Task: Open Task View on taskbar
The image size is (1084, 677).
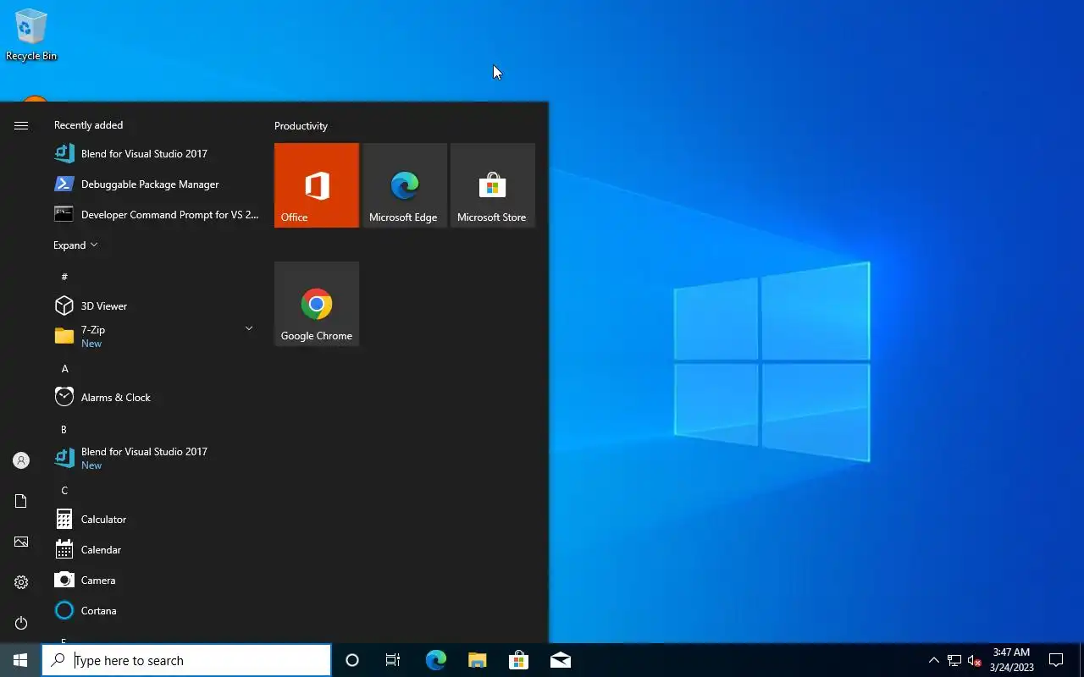Action: coord(393,660)
